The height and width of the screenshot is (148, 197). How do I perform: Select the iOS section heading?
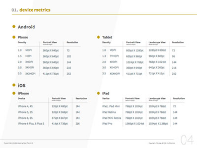point(22,85)
